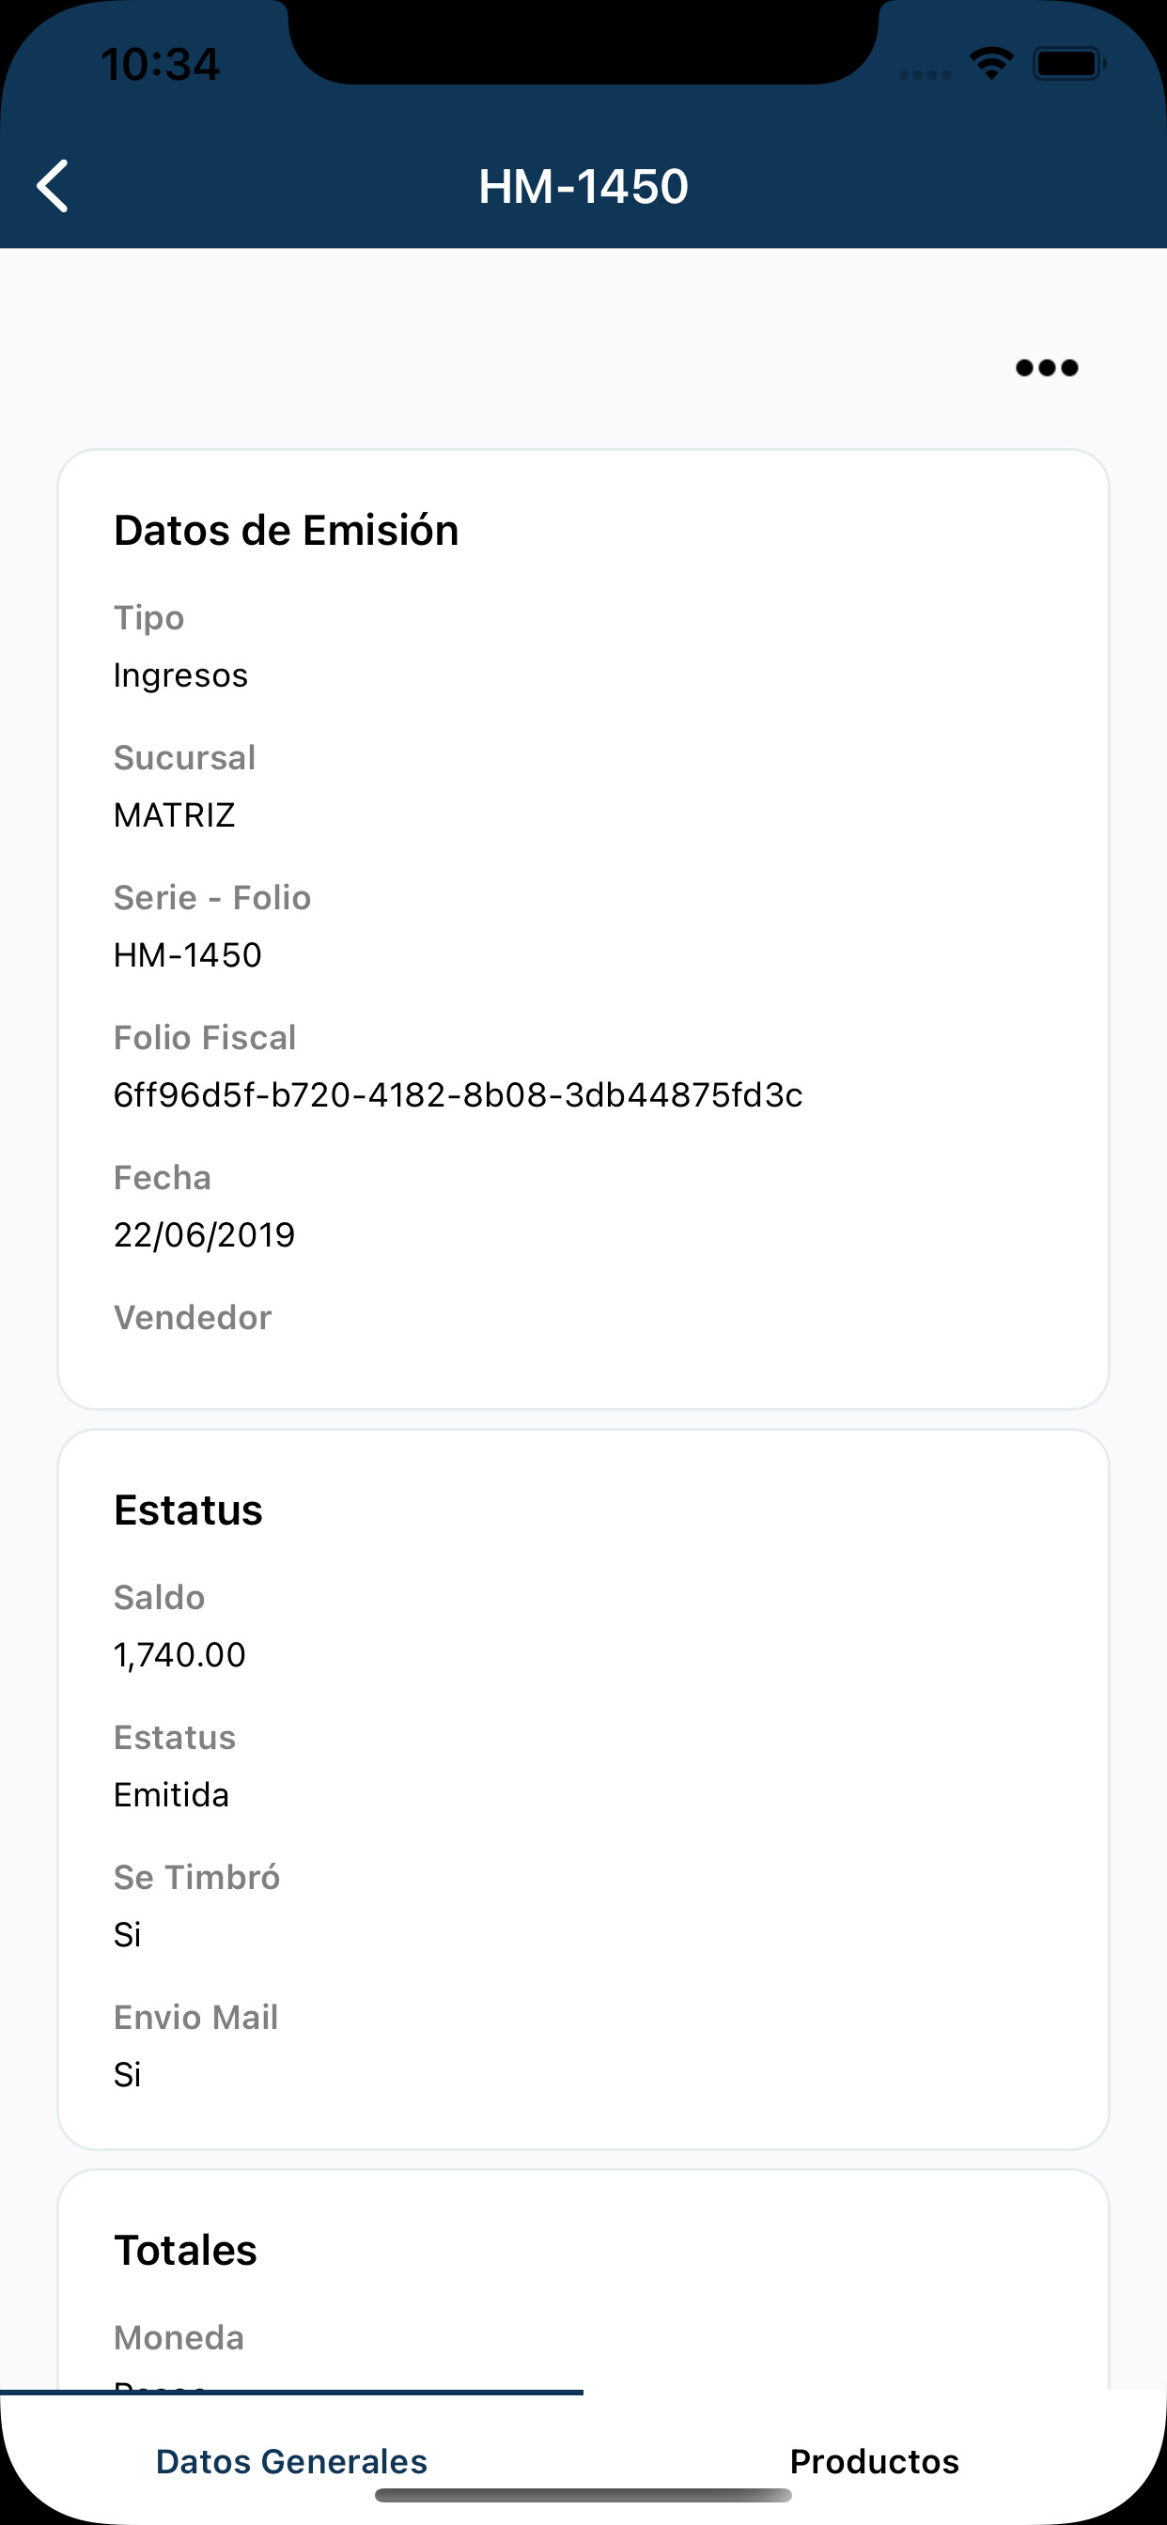
Task: Tap the Envio Mail field
Action: coord(583,2046)
